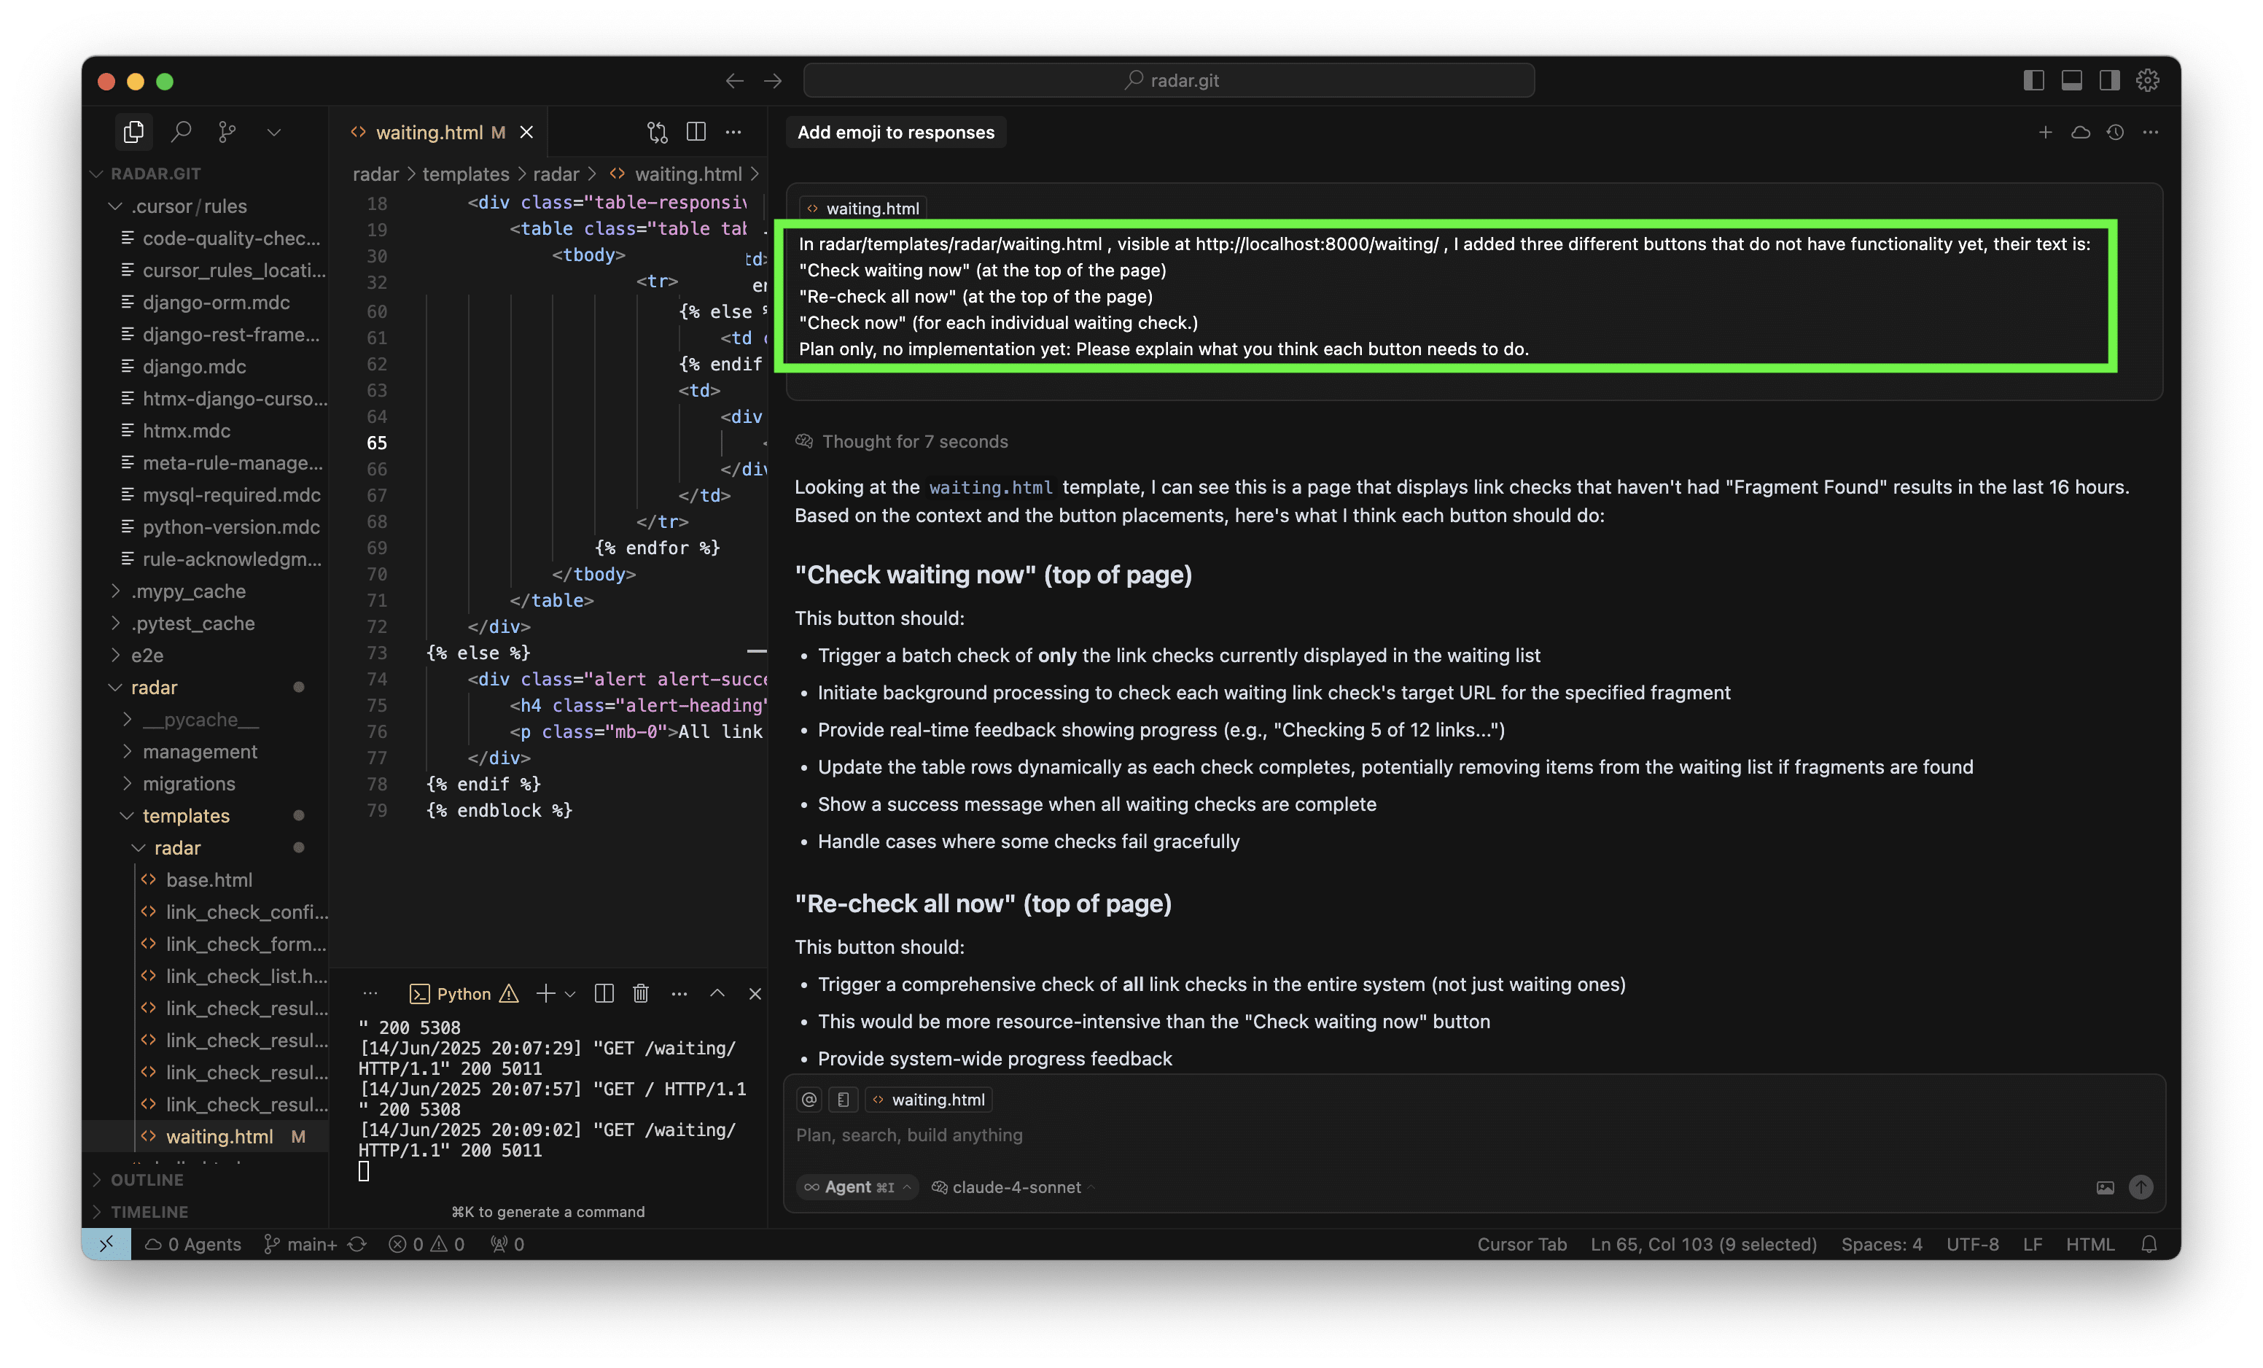Toggle the bottom panel layout button
Image resolution: width=2263 pixels, height=1368 pixels.
(2071, 81)
